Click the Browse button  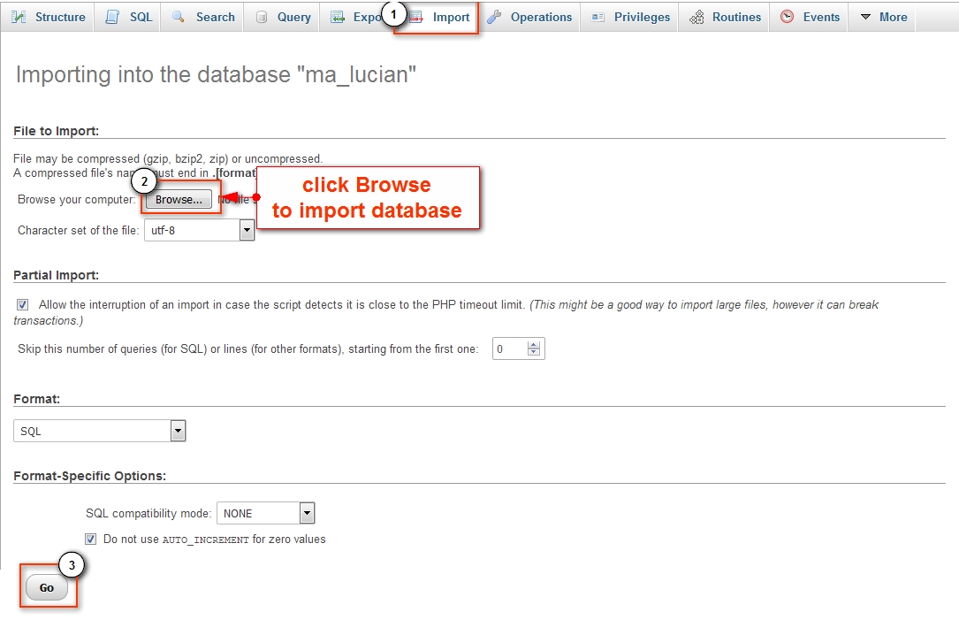[x=180, y=200]
